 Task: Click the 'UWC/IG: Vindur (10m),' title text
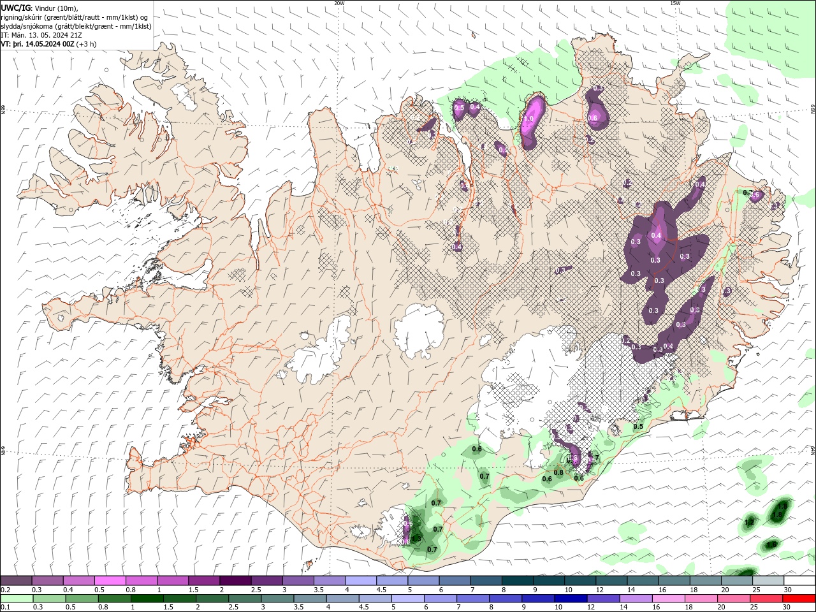click(39, 8)
